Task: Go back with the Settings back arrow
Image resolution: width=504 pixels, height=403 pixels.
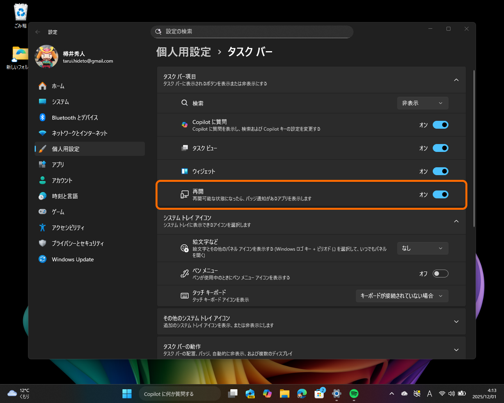Action: [x=38, y=32]
